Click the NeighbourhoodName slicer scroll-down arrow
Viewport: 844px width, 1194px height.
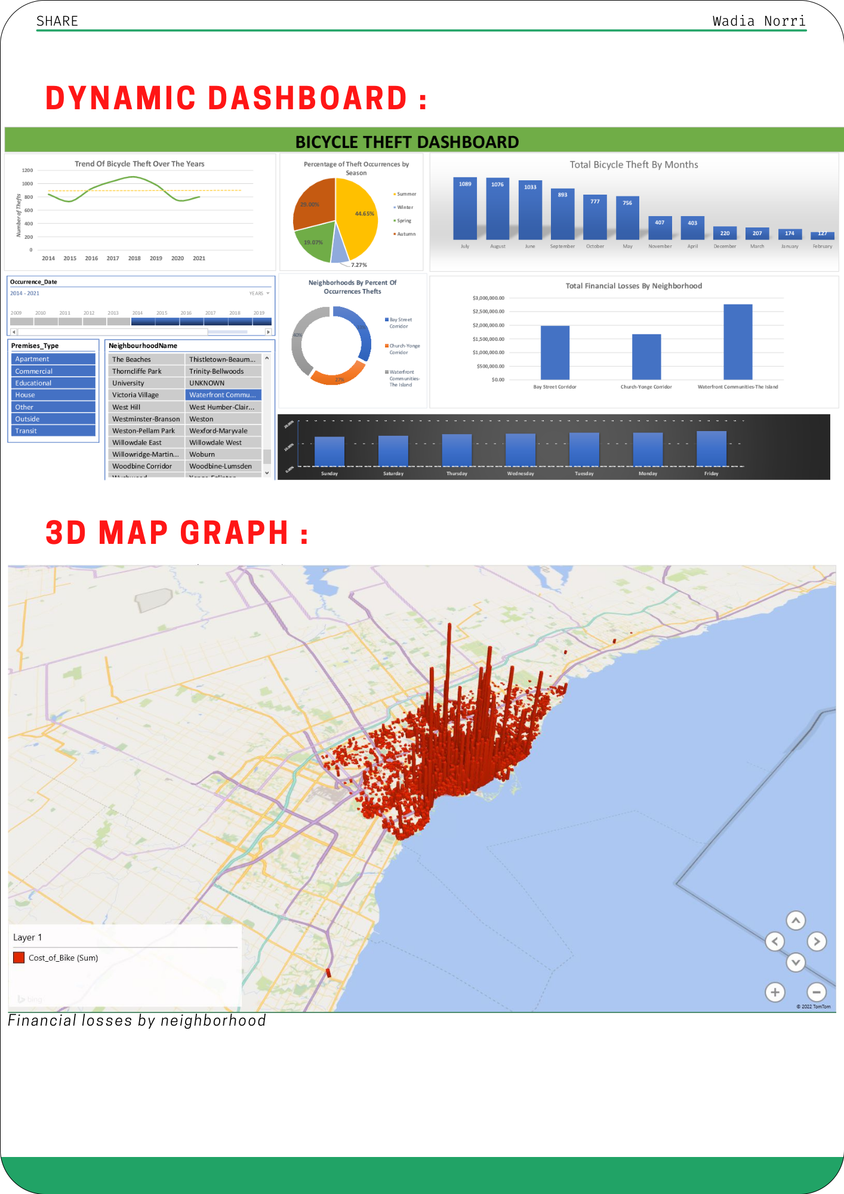[x=267, y=473]
